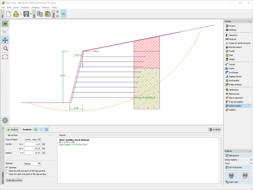
Task: Open view settings gear icon
Action: (5, 120)
